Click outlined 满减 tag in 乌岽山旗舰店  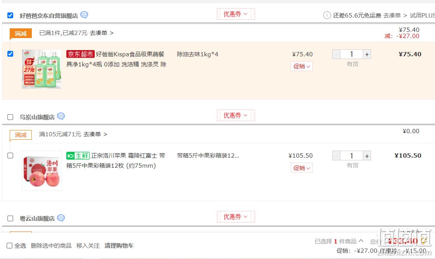pyautogui.click(x=21, y=135)
